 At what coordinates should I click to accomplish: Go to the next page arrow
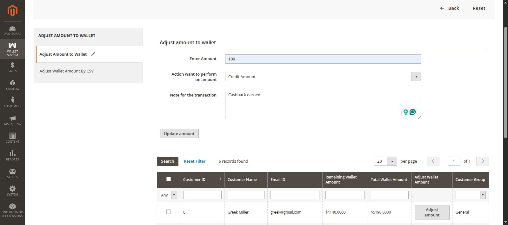tap(483, 161)
